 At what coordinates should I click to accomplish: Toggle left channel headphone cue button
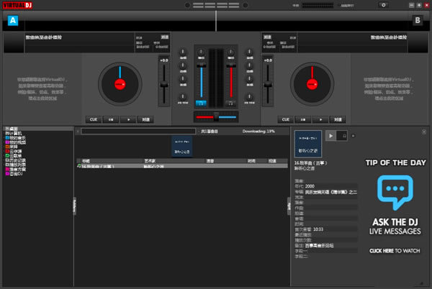click(x=201, y=104)
